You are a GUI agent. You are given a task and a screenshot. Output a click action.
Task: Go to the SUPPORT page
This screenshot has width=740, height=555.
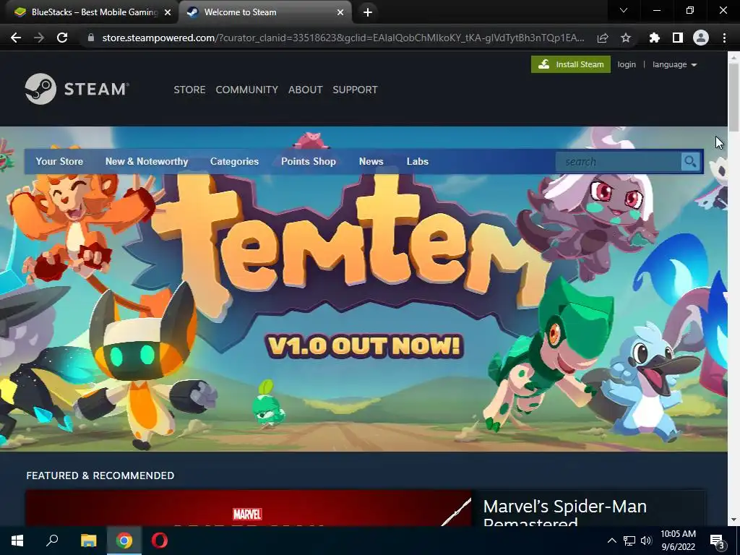(355, 90)
